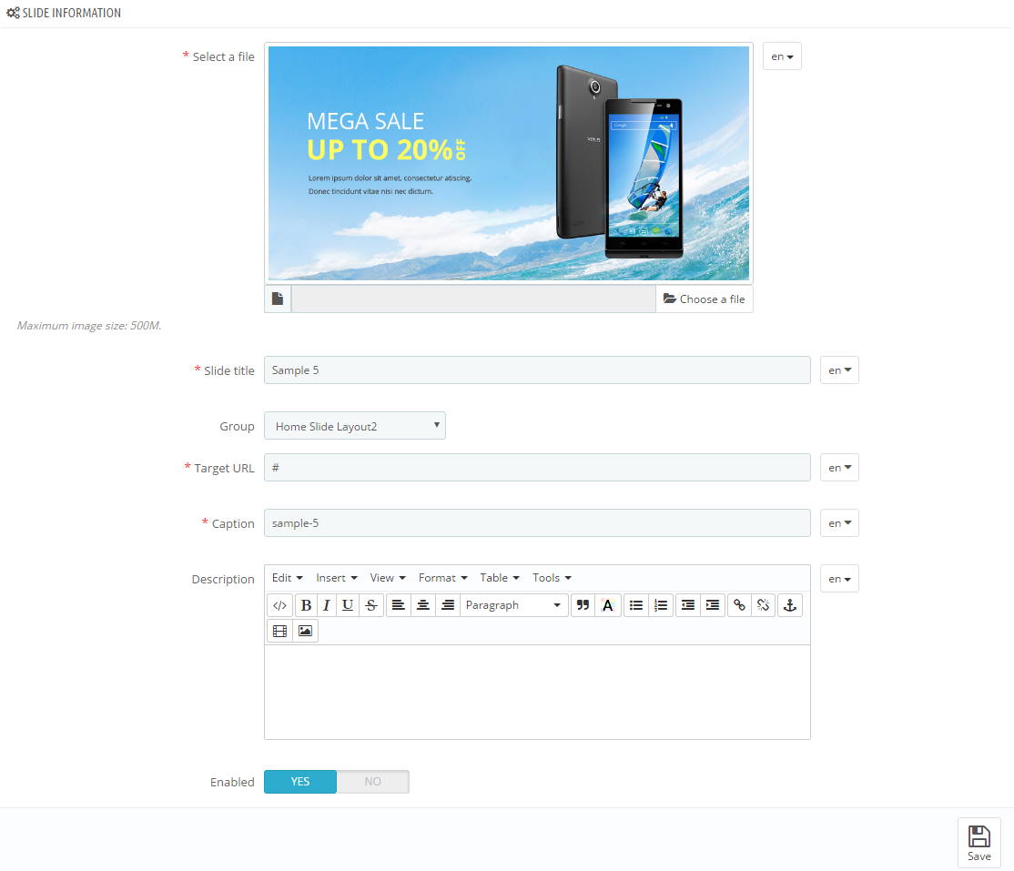The image size is (1014, 871).
Task: Open language dropdown for Caption
Action: 839,523
